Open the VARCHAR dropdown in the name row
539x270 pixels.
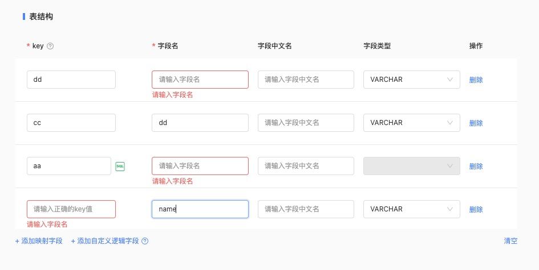411,209
